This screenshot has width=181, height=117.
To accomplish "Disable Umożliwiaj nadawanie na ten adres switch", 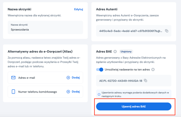I will [x=100, y=70].
